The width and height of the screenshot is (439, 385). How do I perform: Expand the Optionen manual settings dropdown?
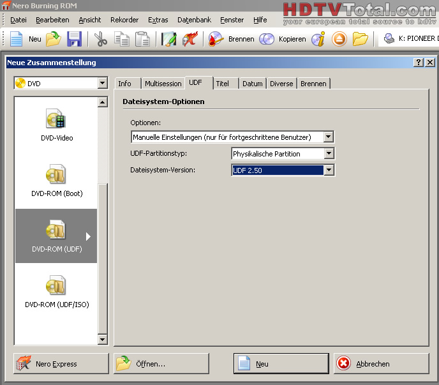point(328,137)
